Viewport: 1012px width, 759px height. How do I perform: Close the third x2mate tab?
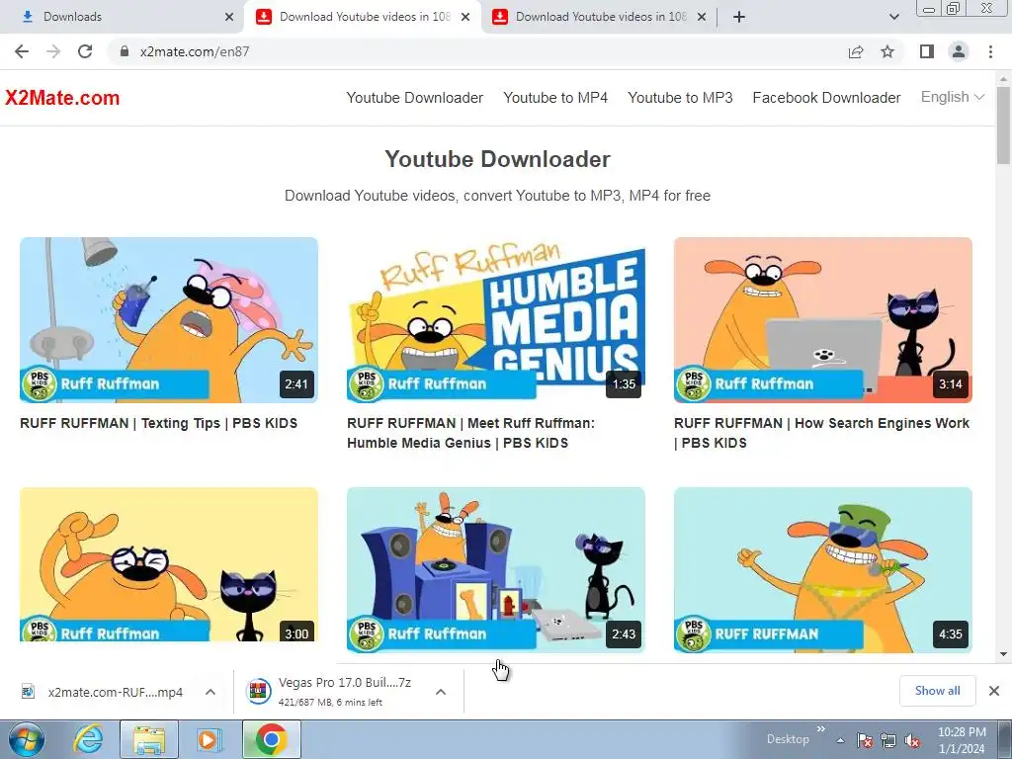pyautogui.click(x=702, y=17)
